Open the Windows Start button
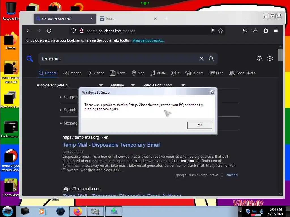 [x=7, y=211]
